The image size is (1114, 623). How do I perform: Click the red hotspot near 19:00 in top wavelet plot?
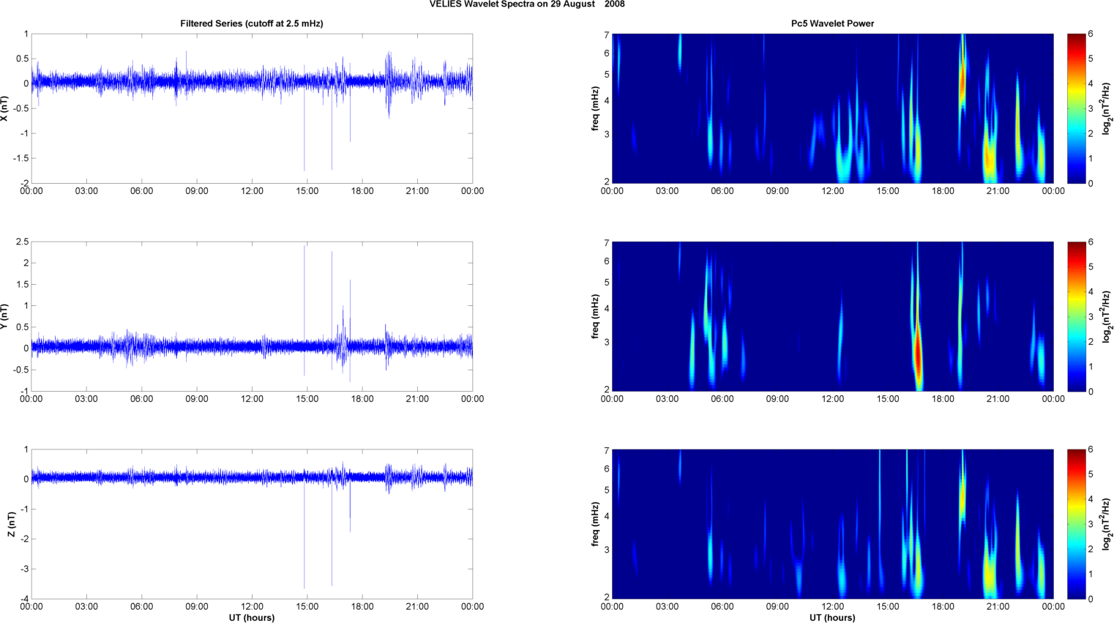pyautogui.click(x=962, y=82)
